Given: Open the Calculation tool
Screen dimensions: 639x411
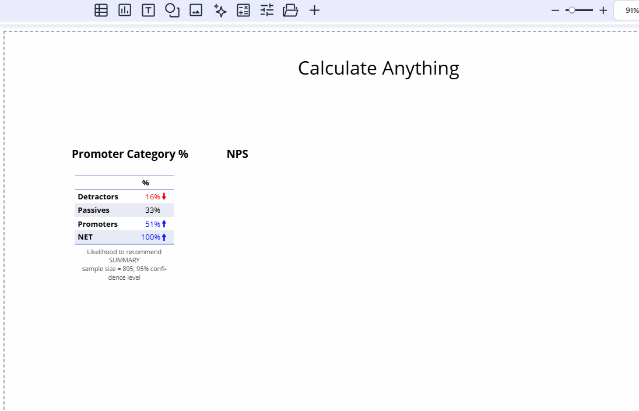Looking at the screenshot, I should [243, 10].
